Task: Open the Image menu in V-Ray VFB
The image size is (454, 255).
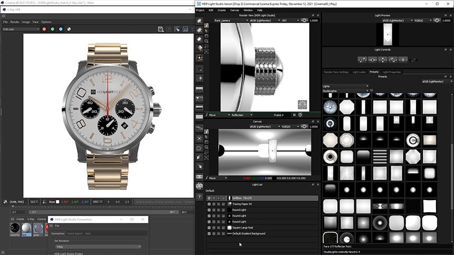Action: click(x=26, y=22)
